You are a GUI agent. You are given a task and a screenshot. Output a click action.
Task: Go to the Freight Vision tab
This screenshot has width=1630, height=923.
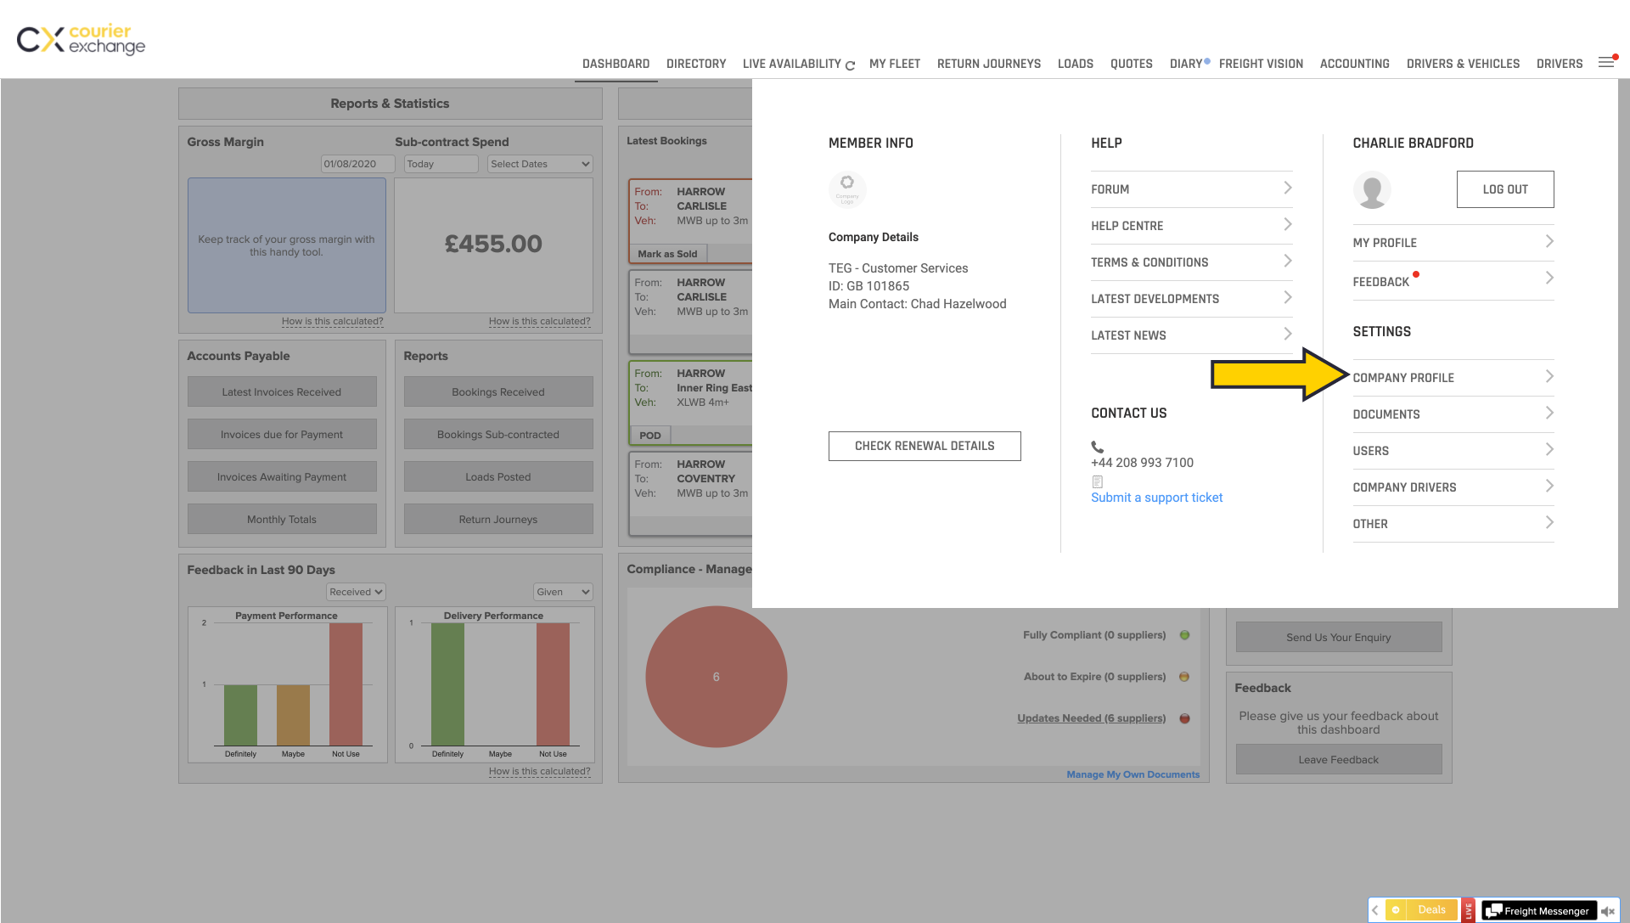tap(1260, 64)
